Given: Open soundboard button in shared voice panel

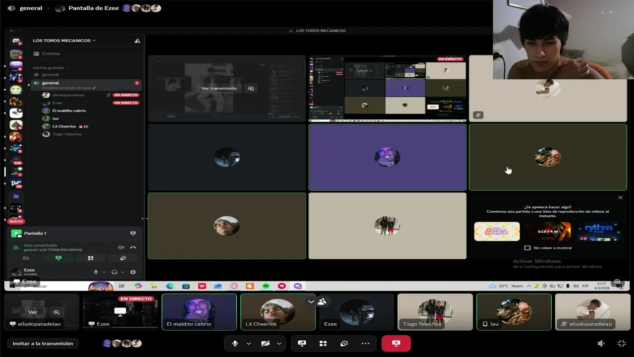Looking at the screenshot, I should [123, 258].
